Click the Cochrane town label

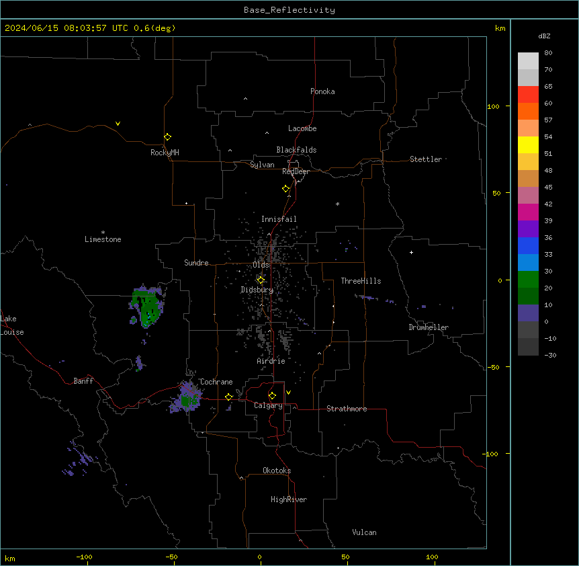click(x=216, y=382)
